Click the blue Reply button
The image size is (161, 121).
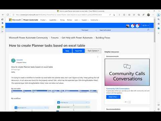(x=67, y=51)
